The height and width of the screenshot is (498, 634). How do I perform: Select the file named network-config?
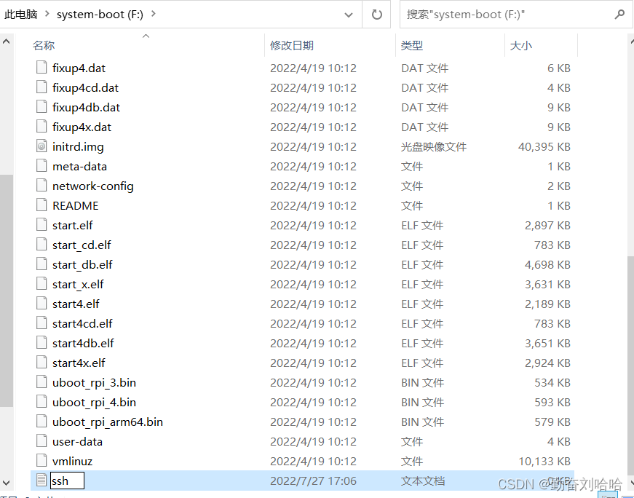click(93, 186)
